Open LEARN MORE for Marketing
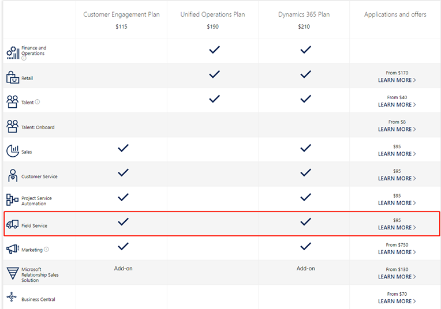The image size is (441, 309). (397, 252)
